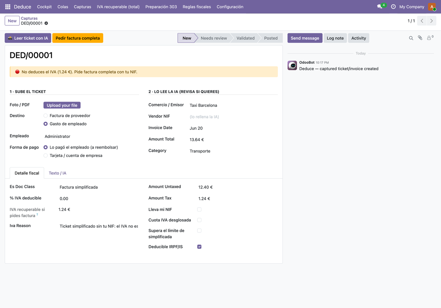441x308 pixels.
Task: Open the conversations chat bubble icon
Action: [x=380, y=7]
